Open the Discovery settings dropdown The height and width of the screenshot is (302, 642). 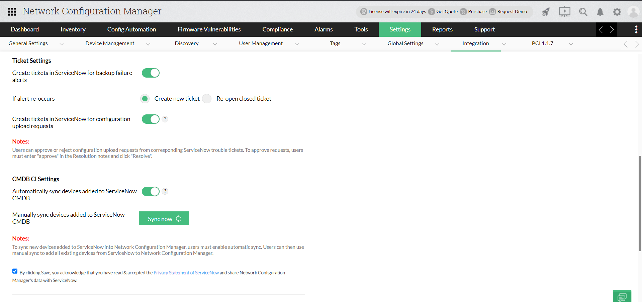[215, 44]
